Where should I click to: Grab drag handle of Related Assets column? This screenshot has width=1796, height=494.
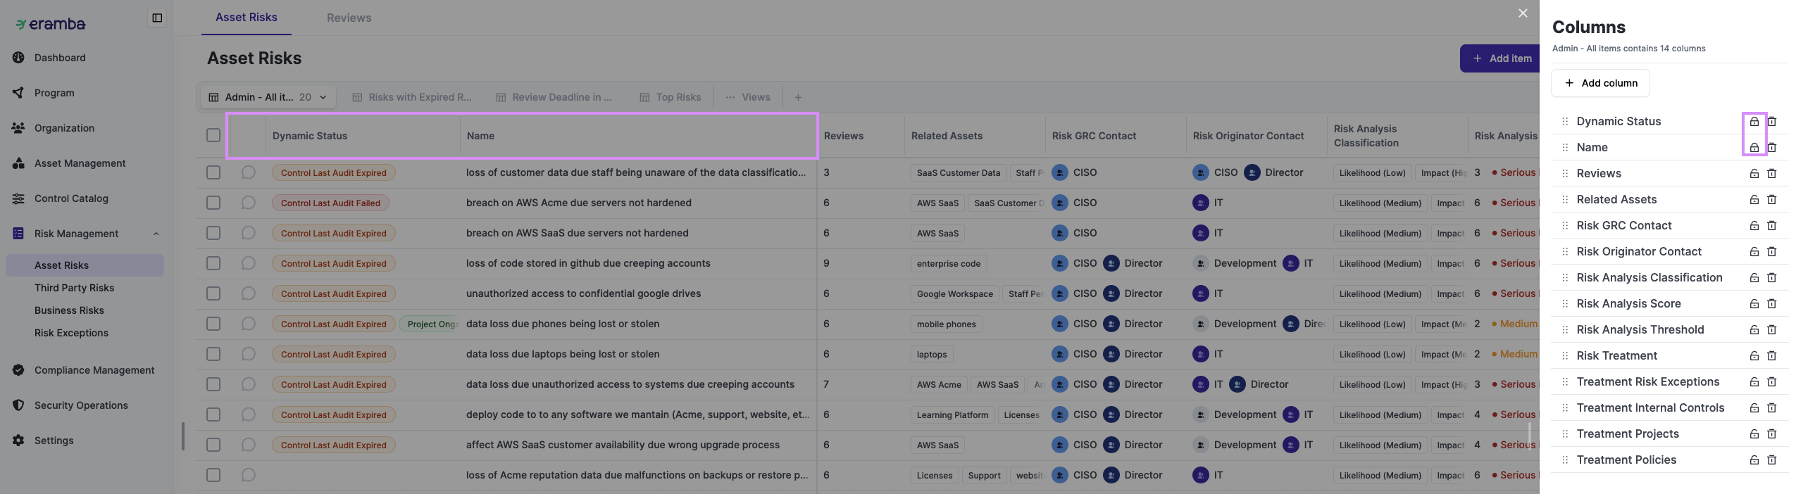tap(1565, 200)
